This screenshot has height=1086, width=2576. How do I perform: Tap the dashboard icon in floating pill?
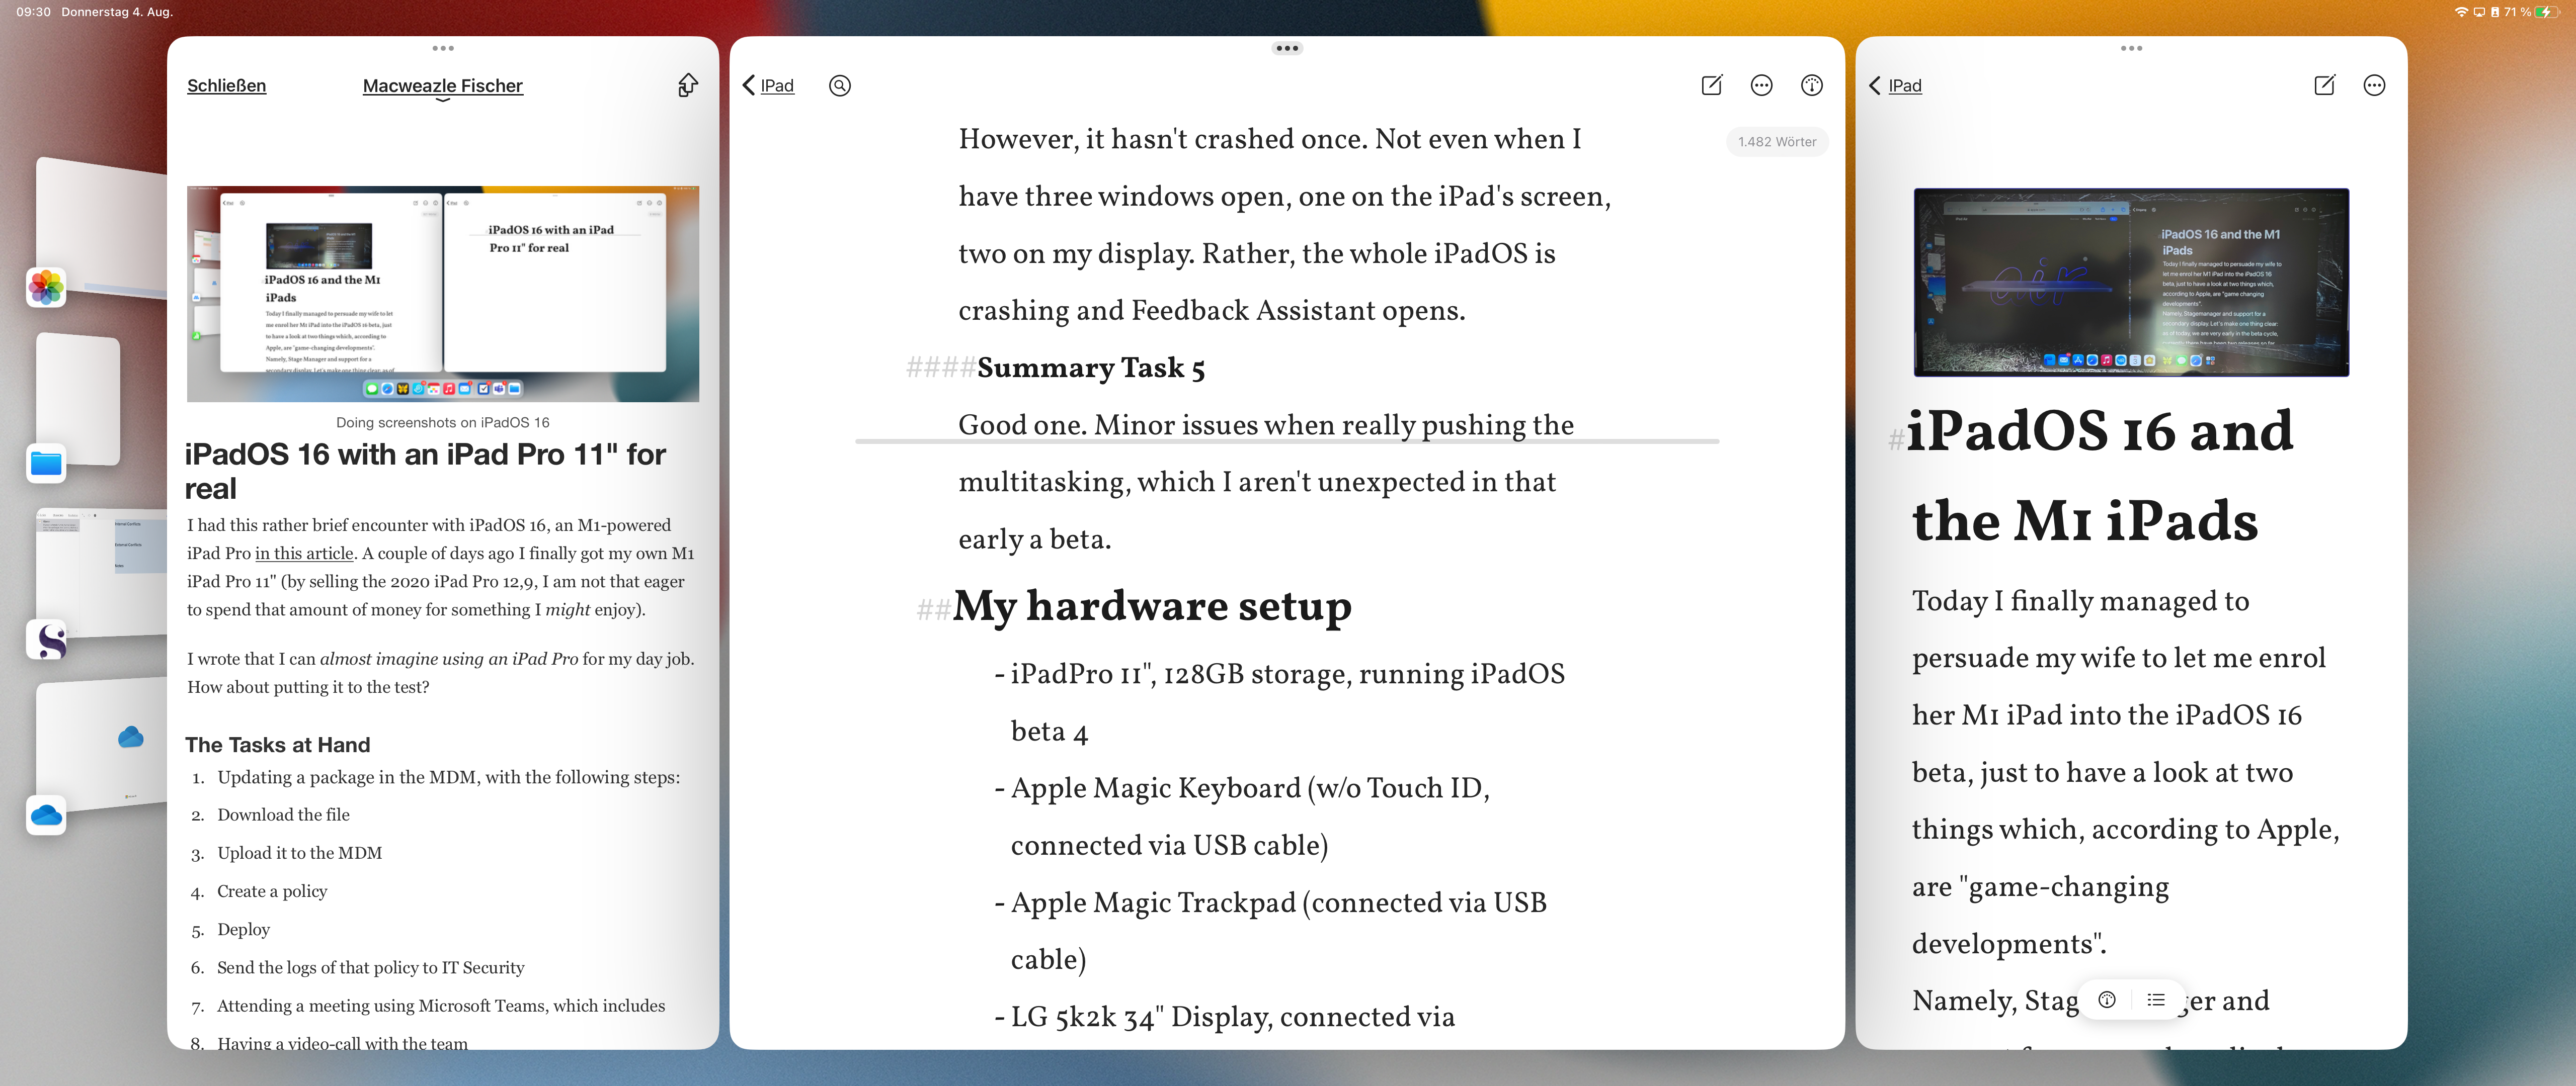point(2106,999)
